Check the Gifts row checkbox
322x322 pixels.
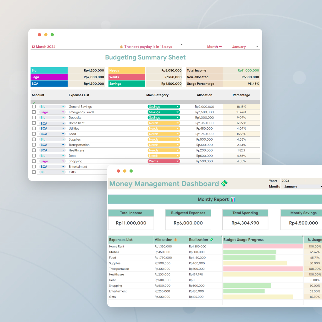click(34, 172)
